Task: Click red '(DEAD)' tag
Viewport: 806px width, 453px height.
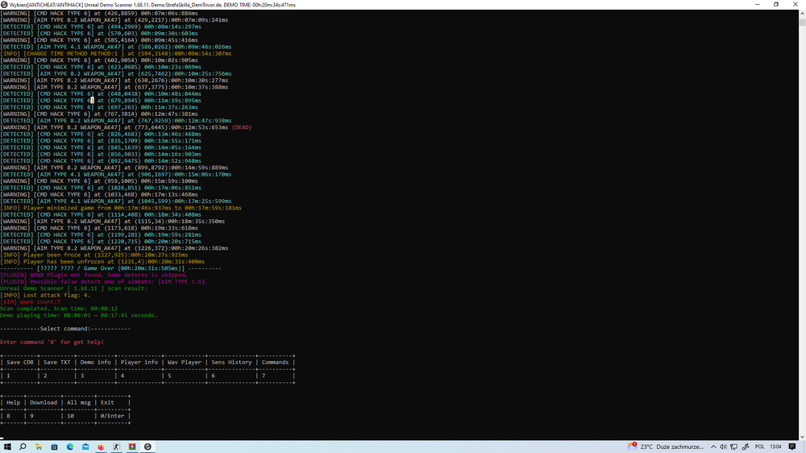Action: (242, 127)
